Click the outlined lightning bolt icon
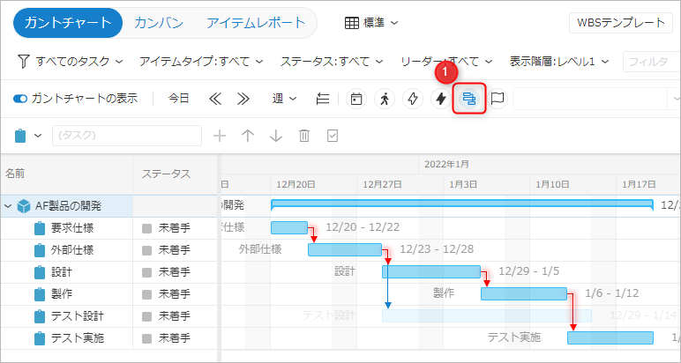681x363 pixels. [412, 99]
